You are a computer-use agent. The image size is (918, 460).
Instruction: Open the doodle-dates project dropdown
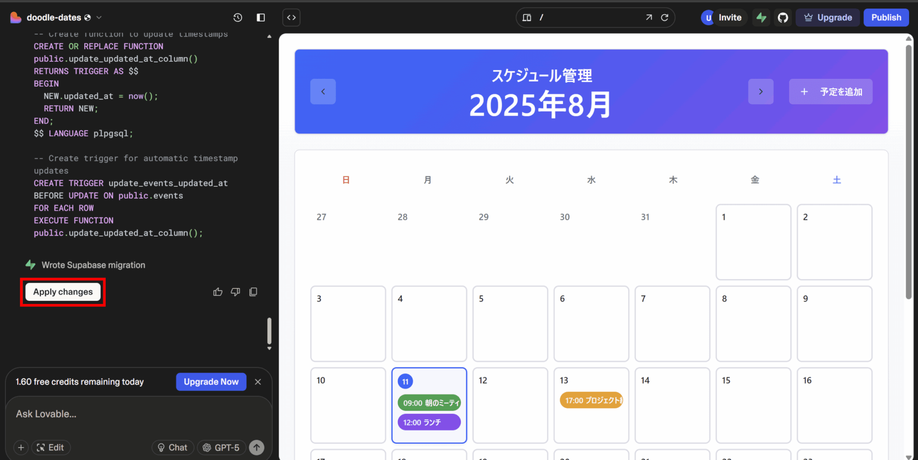click(99, 17)
